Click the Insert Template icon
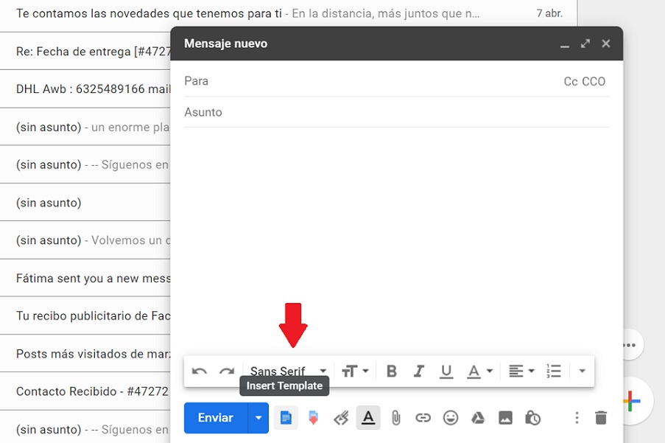Screen dimensions: 665x443 pos(286,418)
